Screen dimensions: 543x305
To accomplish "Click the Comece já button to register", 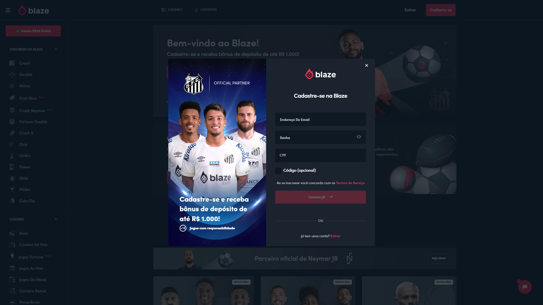I will pos(320,197).
